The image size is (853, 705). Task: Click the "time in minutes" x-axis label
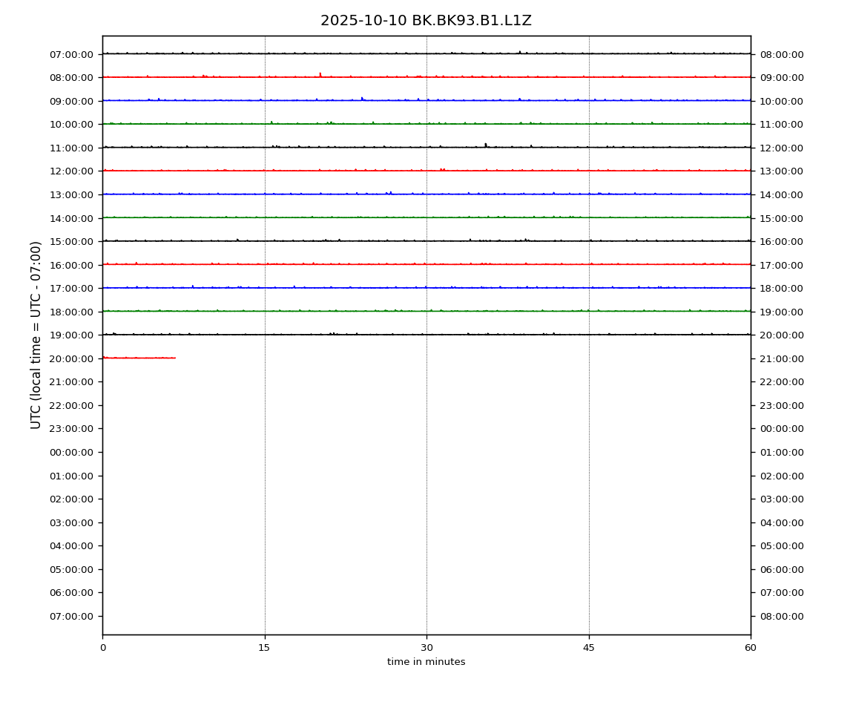tap(426, 662)
